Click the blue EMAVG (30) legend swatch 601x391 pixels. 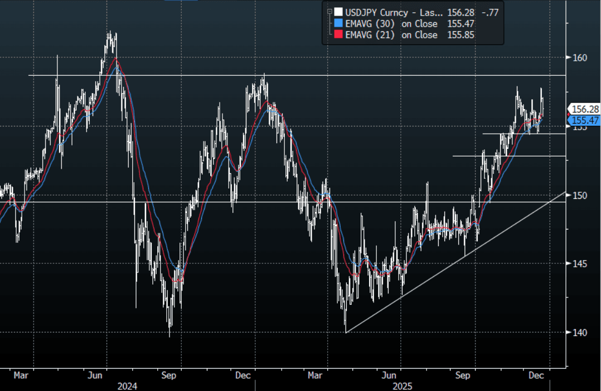point(338,23)
